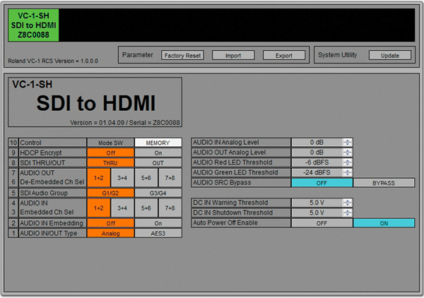Viewport: 424px width, 298px height.
Task: Choose AUDIO OUT De-Embedded channel 1+2
Action: 99,178
